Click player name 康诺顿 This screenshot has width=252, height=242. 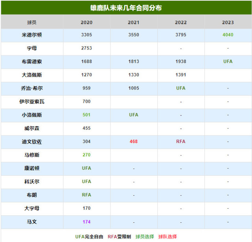32,168
